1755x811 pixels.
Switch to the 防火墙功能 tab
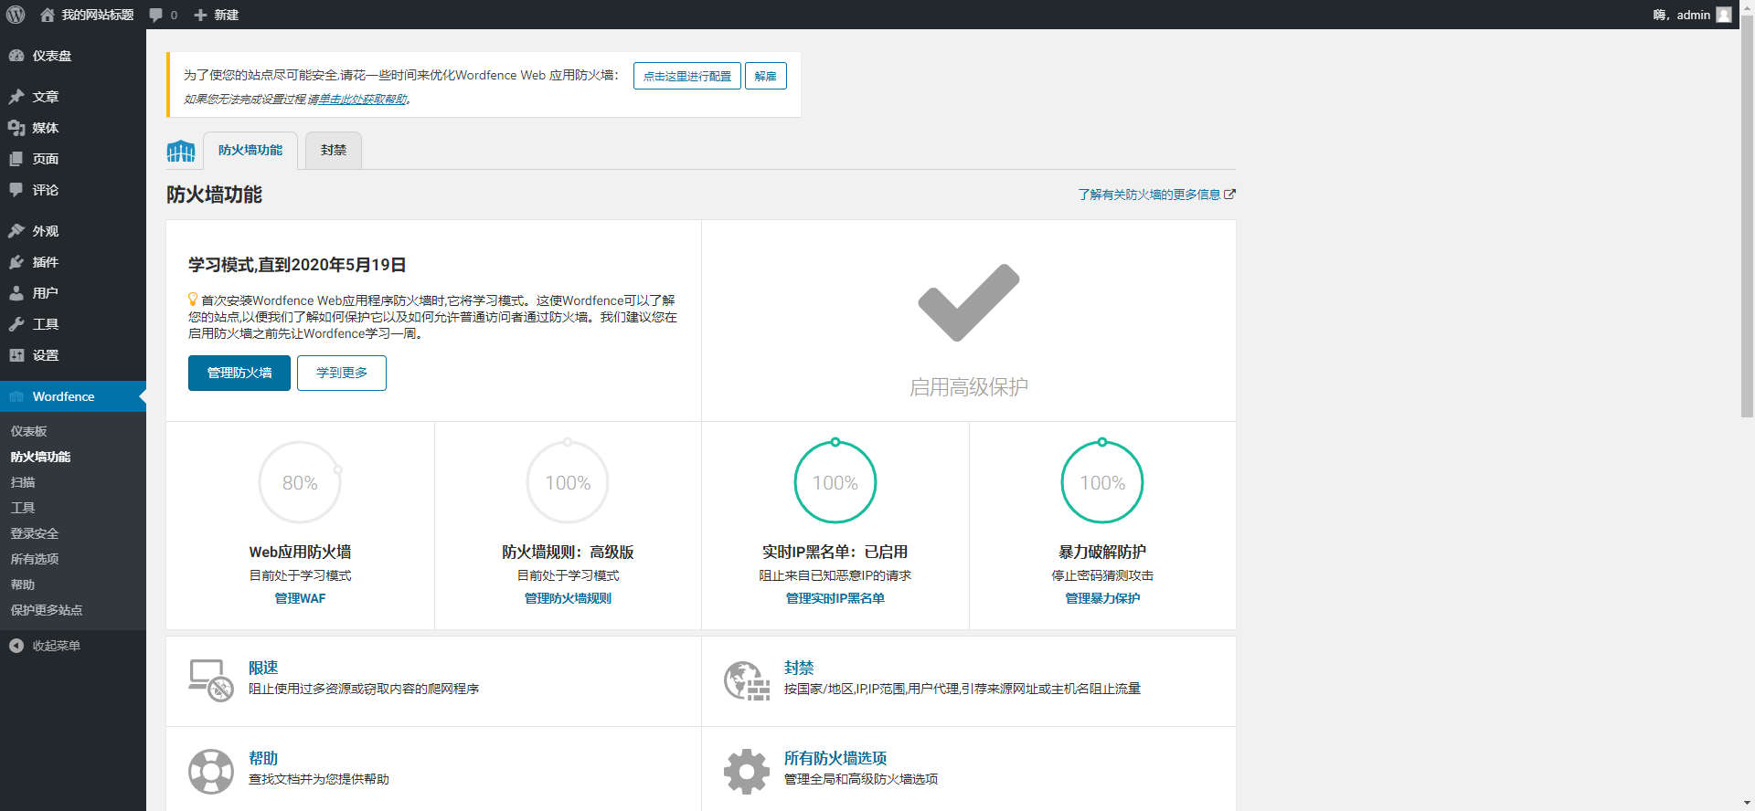[x=250, y=151]
